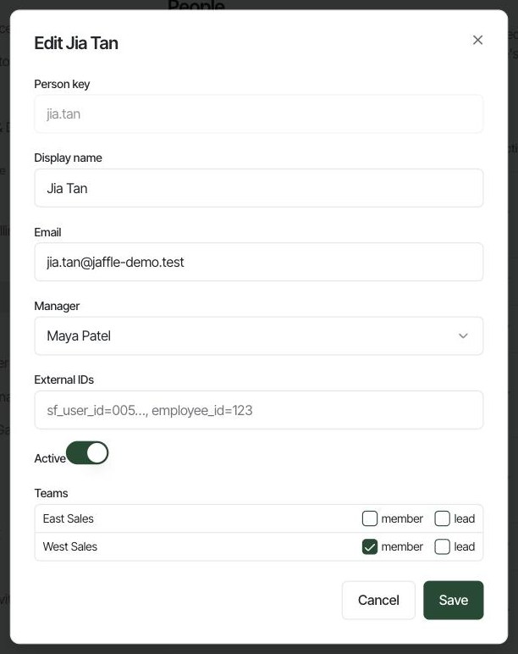
Task: Click the Active label text
Action: coord(50,458)
